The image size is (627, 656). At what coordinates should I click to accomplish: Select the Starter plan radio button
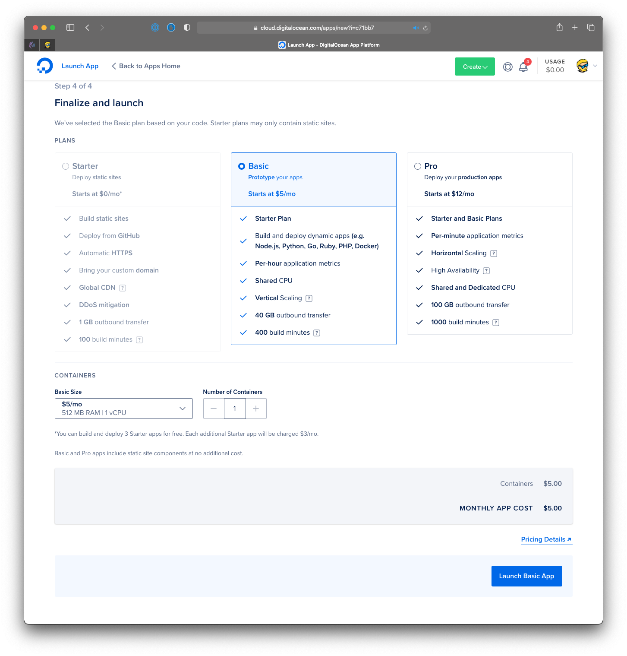66,166
